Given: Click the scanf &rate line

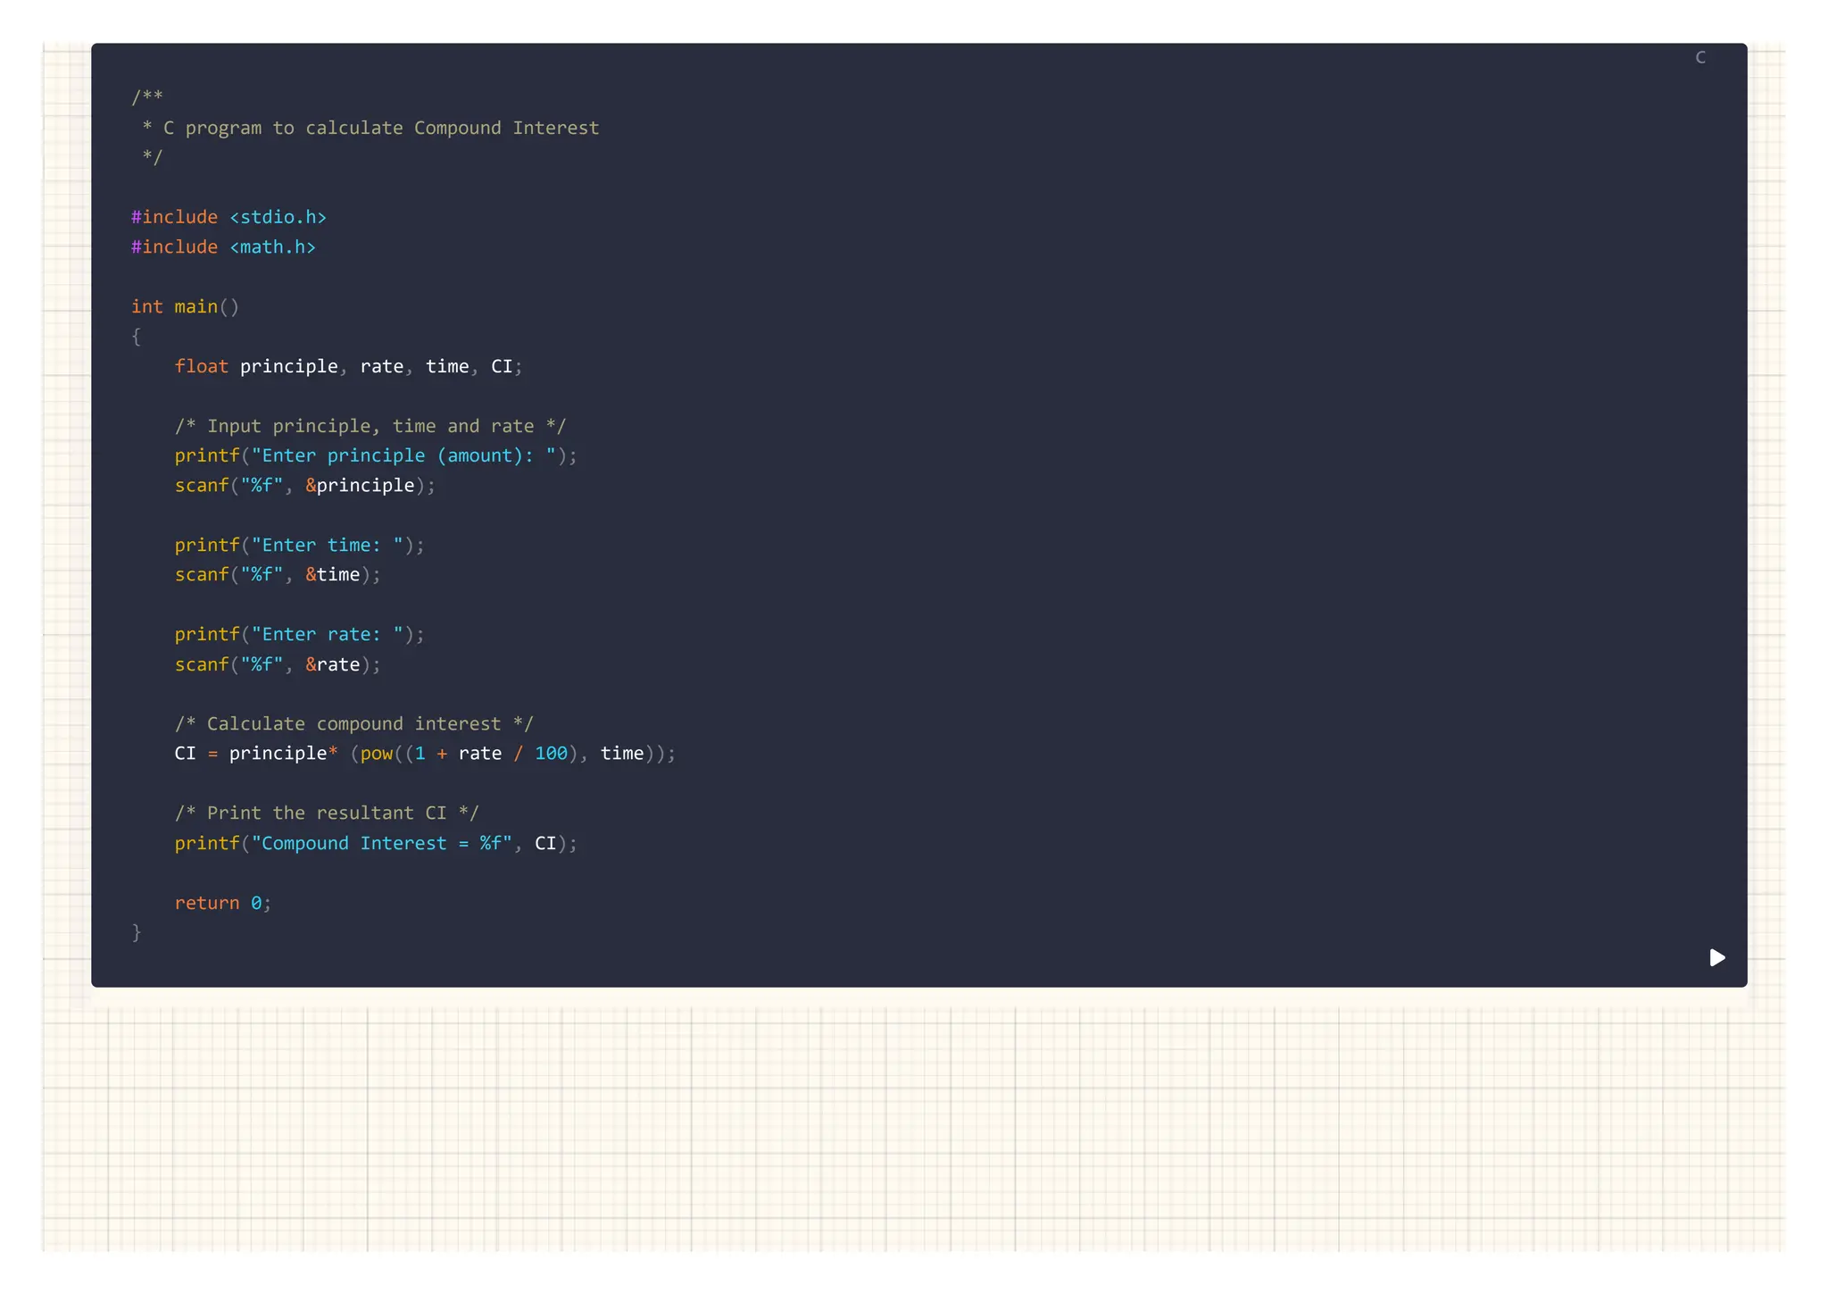Looking at the screenshot, I should tap(278, 664).
